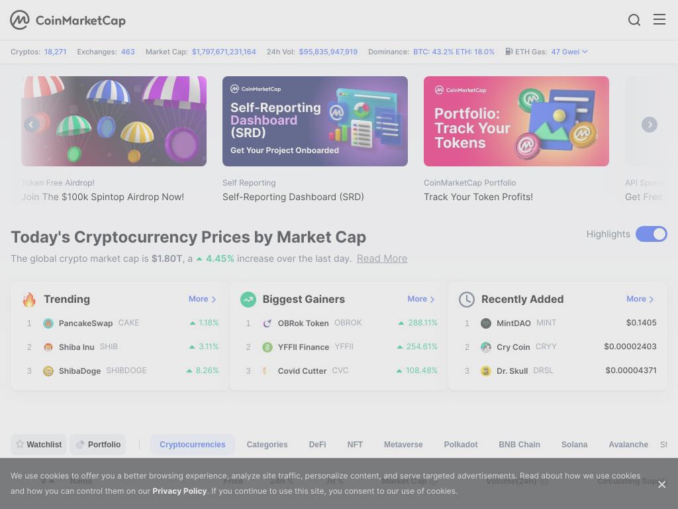Screen dimensions: 678x509
Task: Open the hamburger menu icon
Action: pyautogui.click(x=659, y=19)
